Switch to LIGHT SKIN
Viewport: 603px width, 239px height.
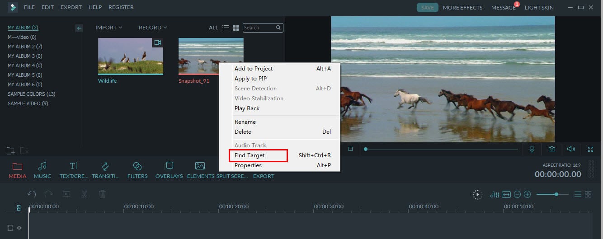tap(539, 8)
